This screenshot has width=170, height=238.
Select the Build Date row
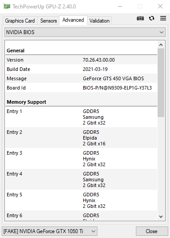tap(81, 69)
